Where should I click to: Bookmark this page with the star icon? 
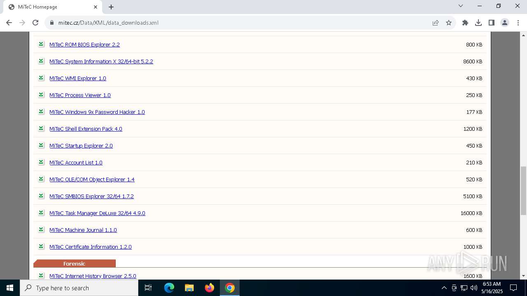click(x=449, y=23)
